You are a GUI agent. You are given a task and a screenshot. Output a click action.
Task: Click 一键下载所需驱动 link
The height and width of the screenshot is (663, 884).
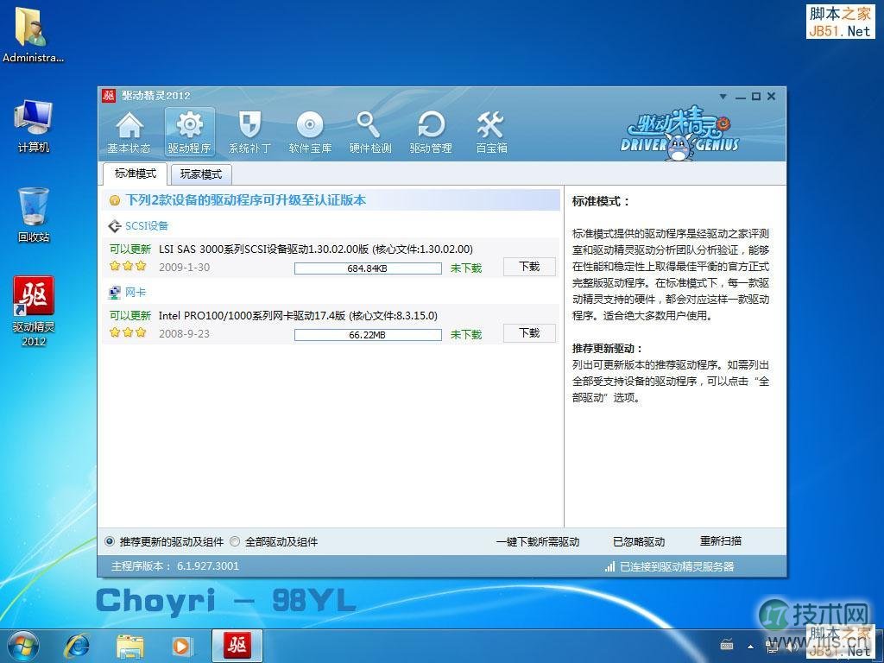537,542
